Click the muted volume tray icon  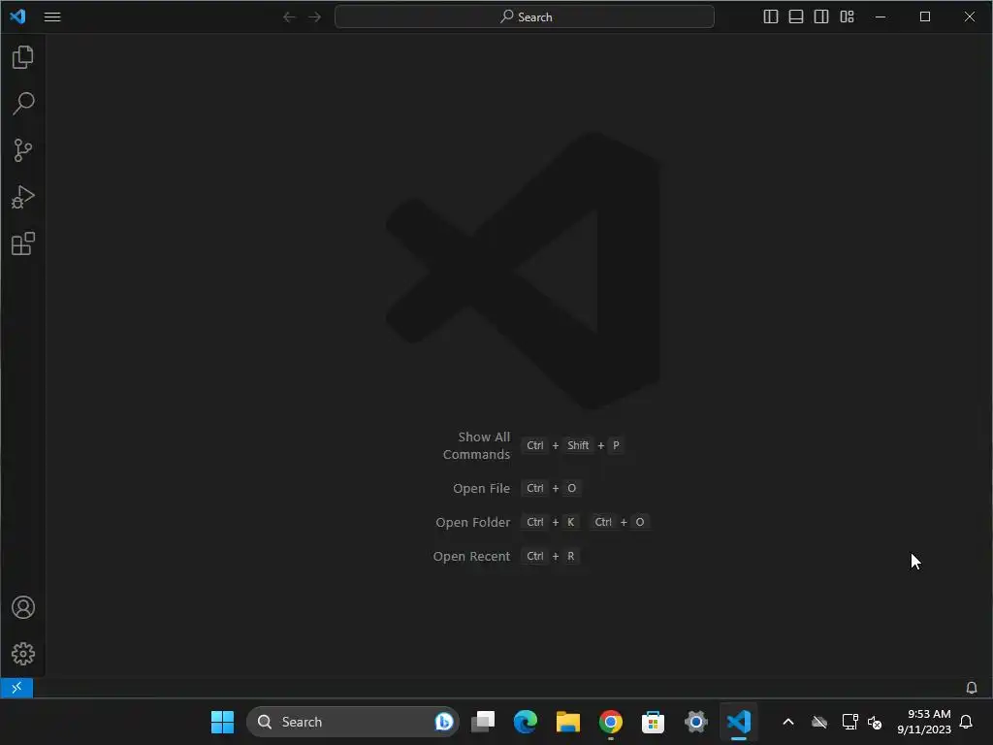[875, 722]
